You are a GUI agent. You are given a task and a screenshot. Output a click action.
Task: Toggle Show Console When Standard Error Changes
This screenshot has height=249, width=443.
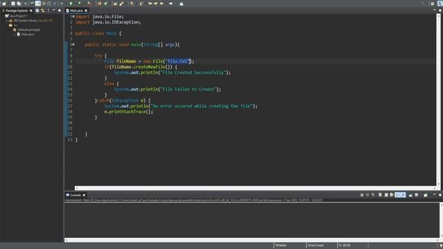[403, 195]
